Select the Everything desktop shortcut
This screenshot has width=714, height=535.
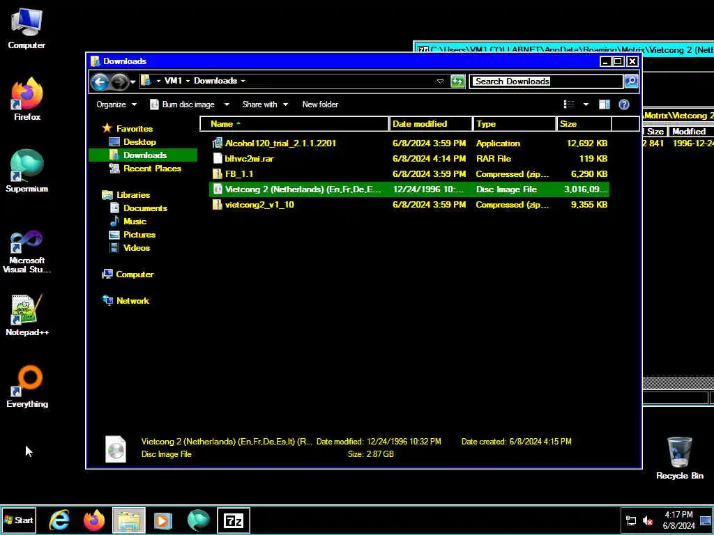[x=27, y=387]
